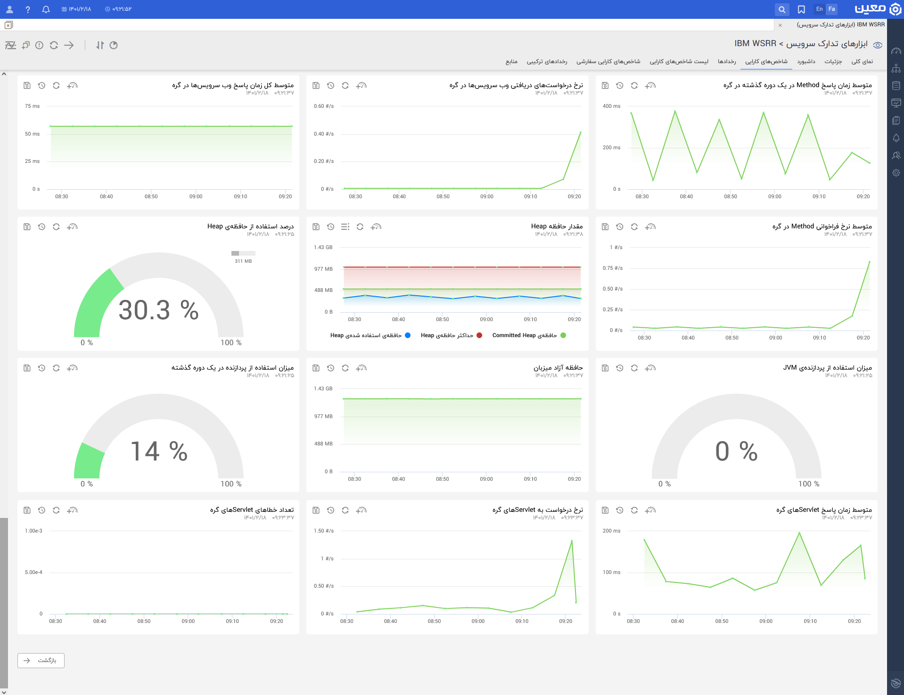Open the شاخص‌های کارایی tab
This screenshot has height=695, width=904.
766,61
